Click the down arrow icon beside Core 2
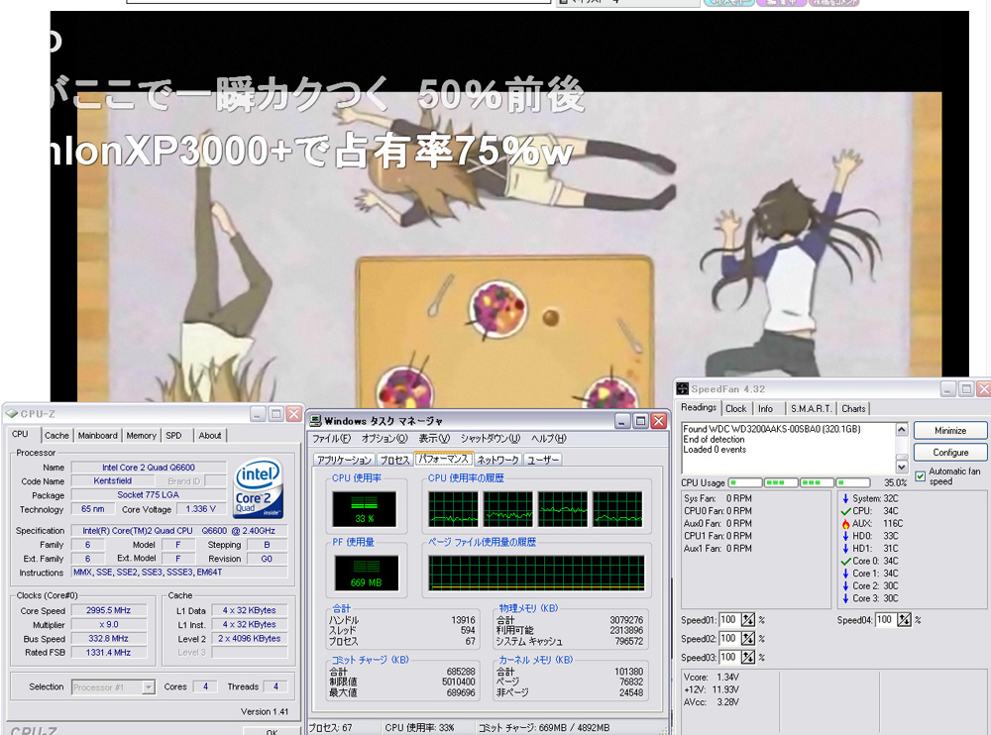This screenshot has width=991, height=735. [x=845, y=585]
